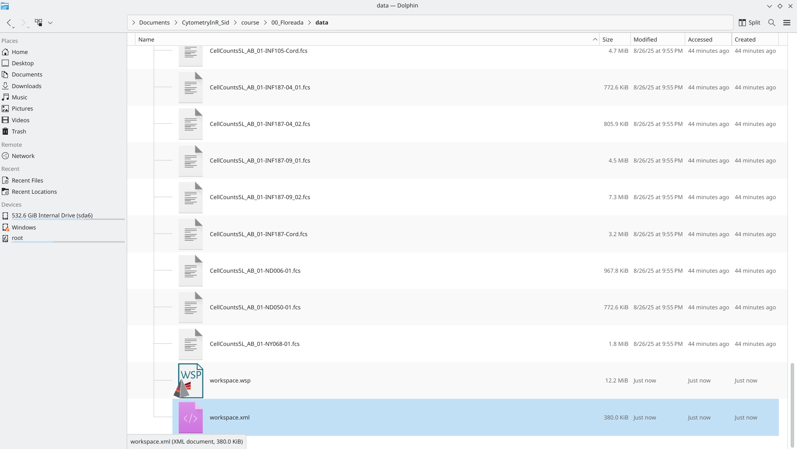Navigate to CytometryInR_Sid in breadcrumb
Screen dimensions: 797x449
(x=205, y=22)
